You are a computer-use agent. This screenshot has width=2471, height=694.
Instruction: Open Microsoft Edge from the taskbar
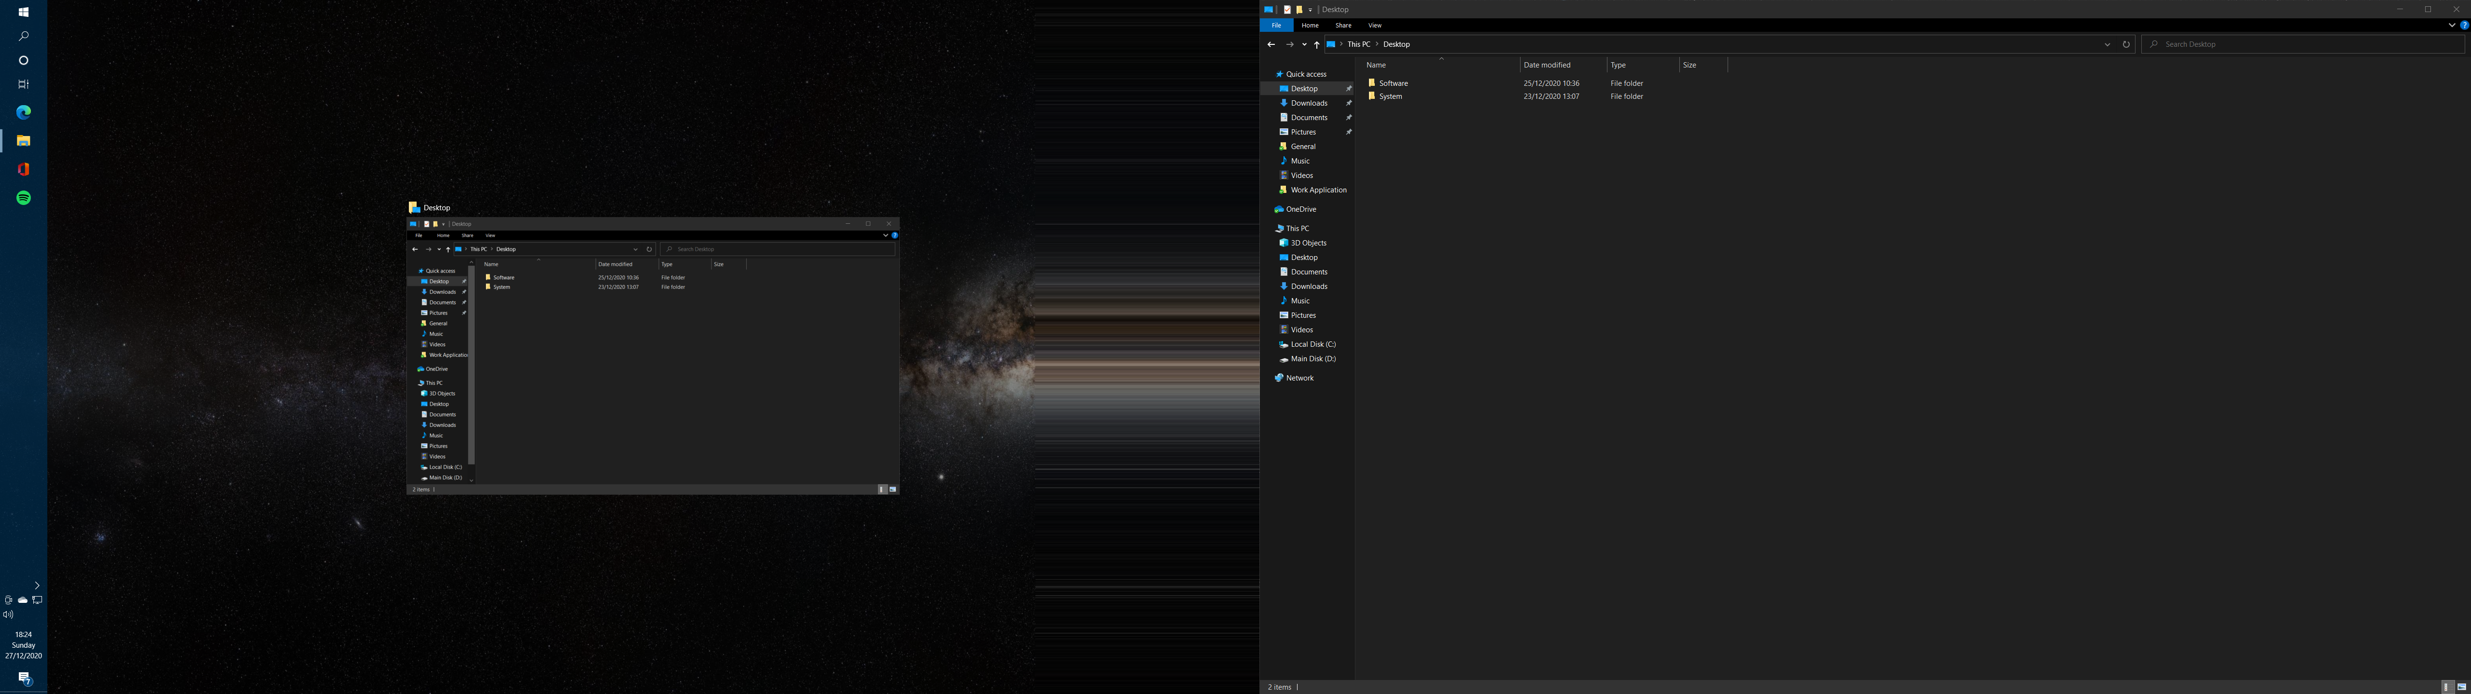coord(24,112)
